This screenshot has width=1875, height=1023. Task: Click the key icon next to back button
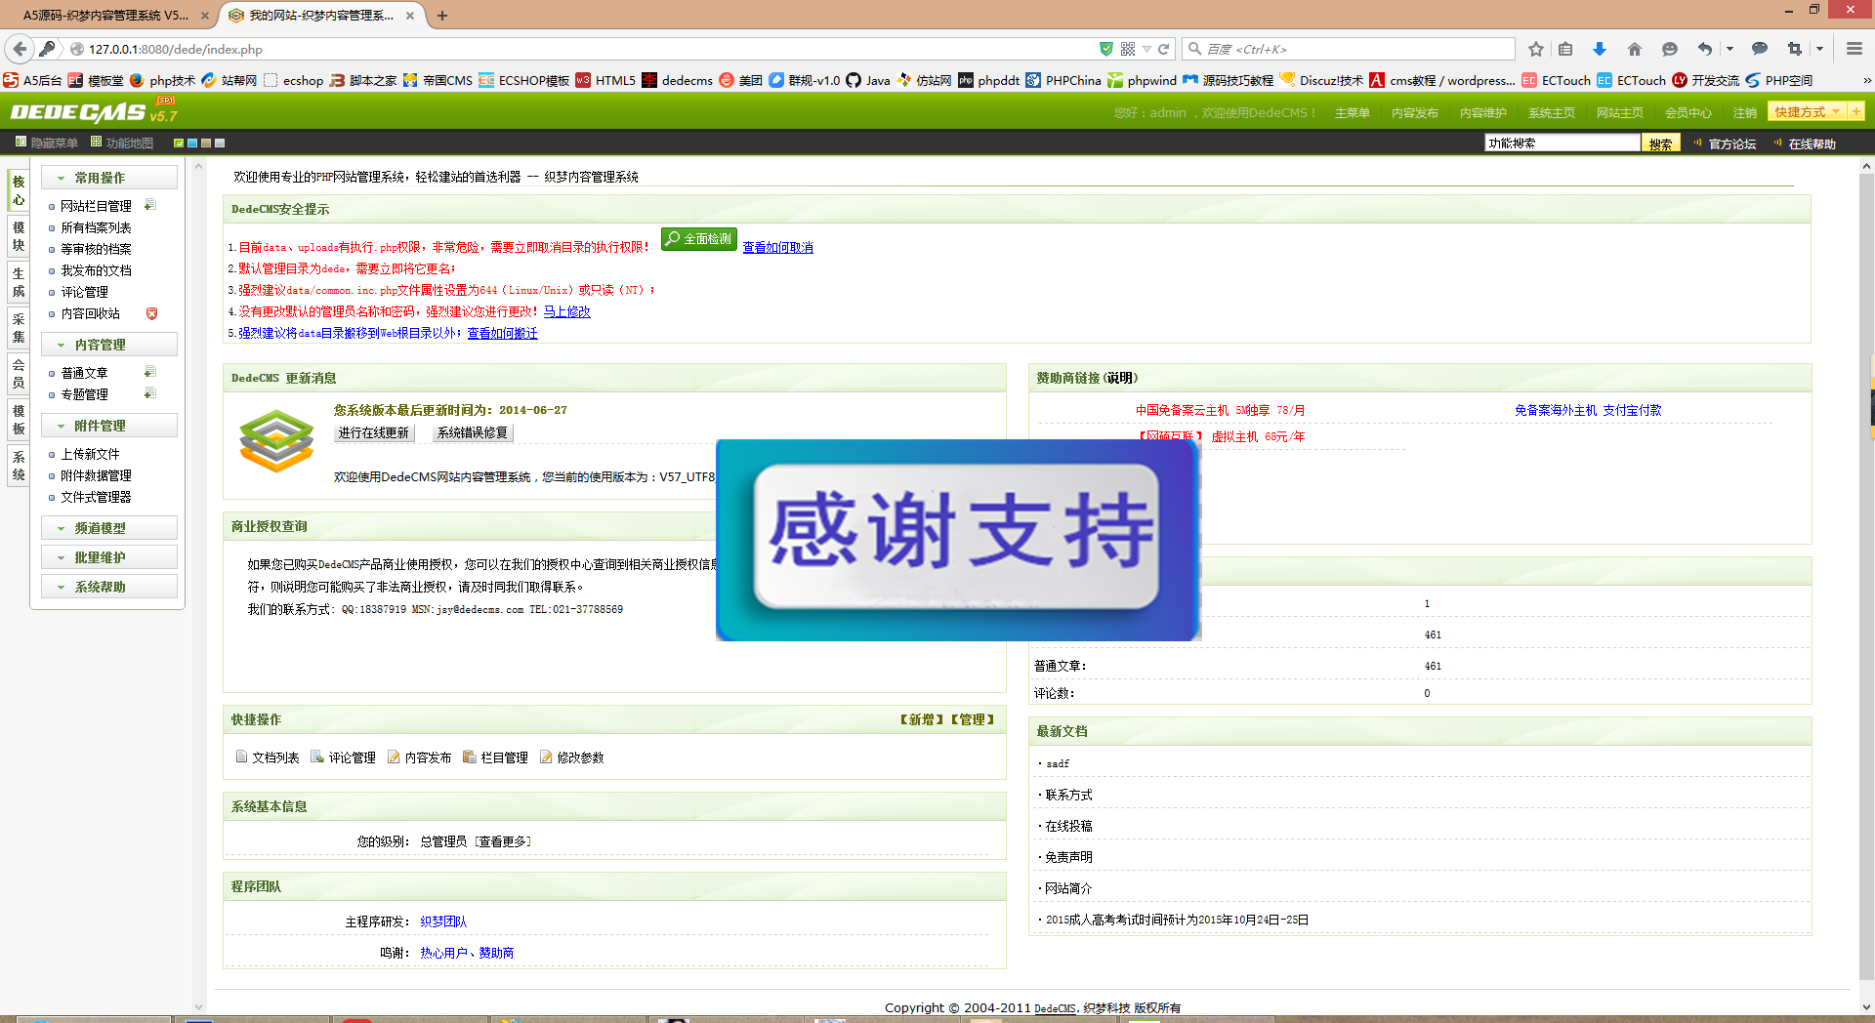pos(46,49)
